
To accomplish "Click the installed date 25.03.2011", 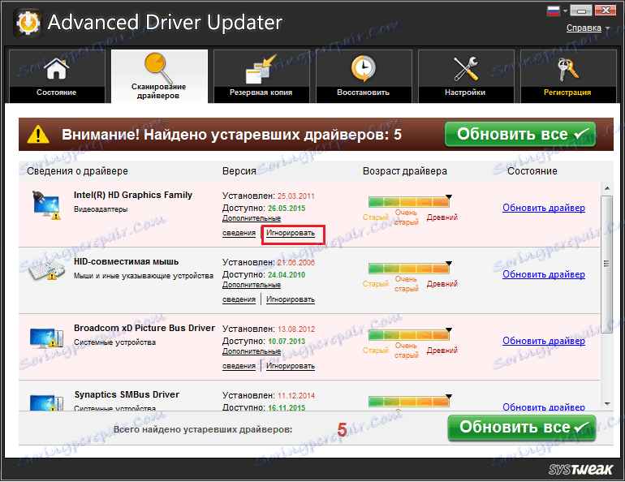I will click(296, 196).
